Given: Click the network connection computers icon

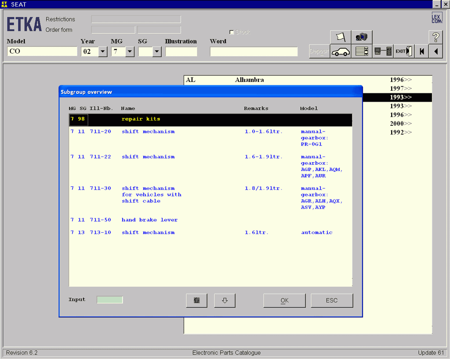Looking at the screenshot, I should [383, 52].
